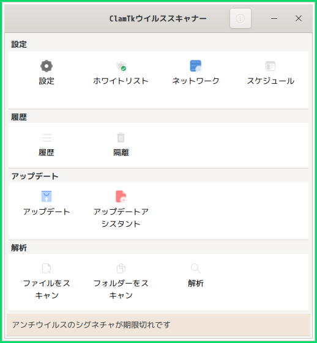Click the ネットワーク text label
This screenshot has height=343, width=317.
pos(195,81)
